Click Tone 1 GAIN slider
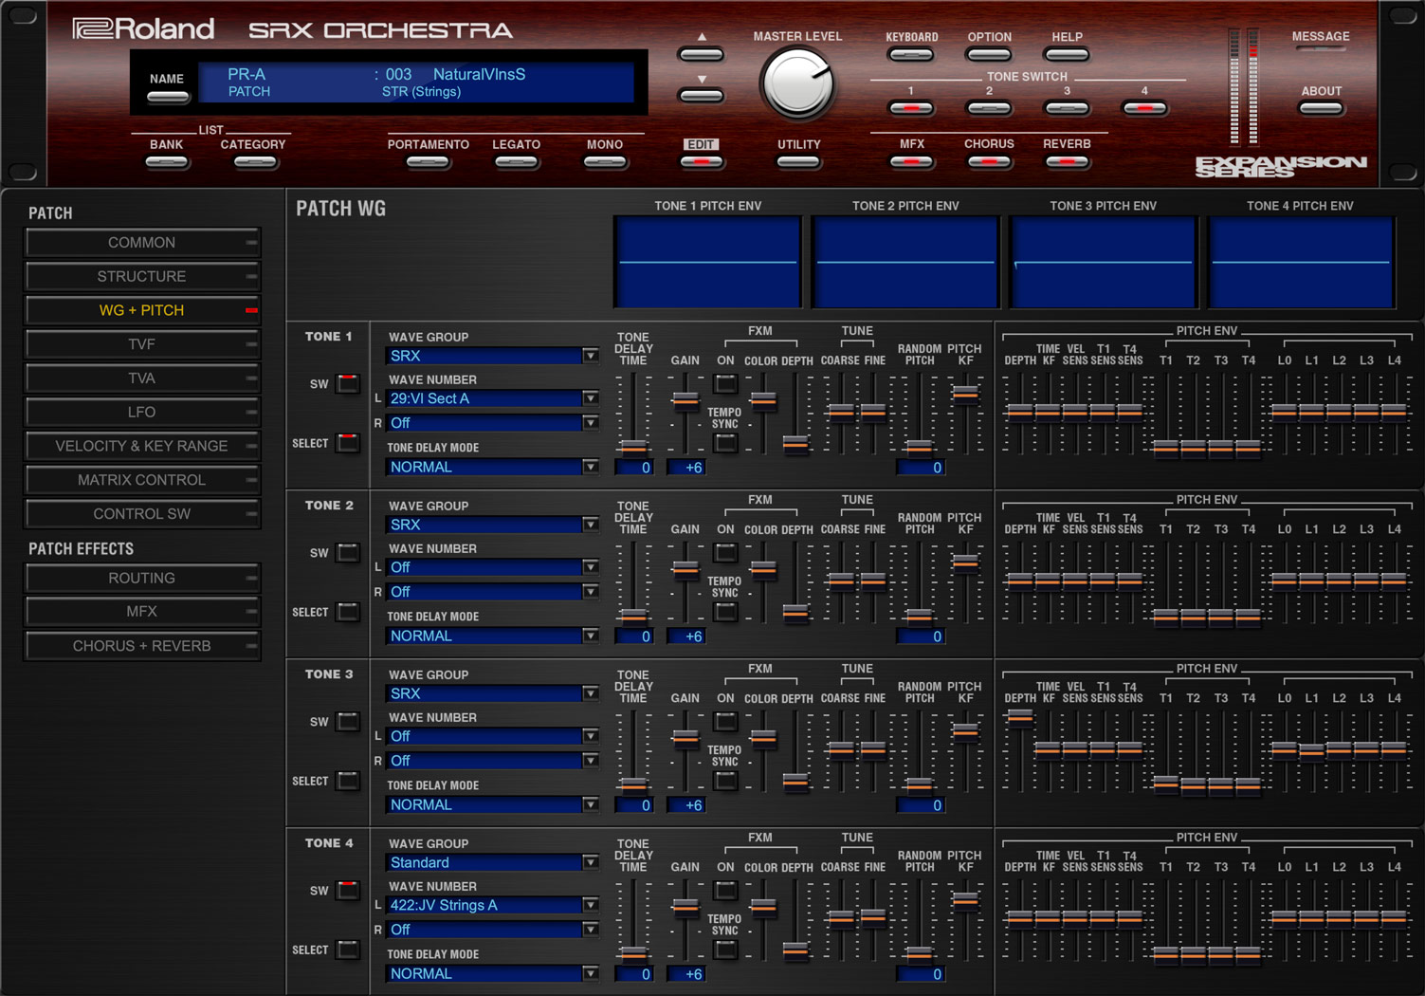Image resolution: width=1425 pixels, height=996 pixels. [x=685, y=400]
